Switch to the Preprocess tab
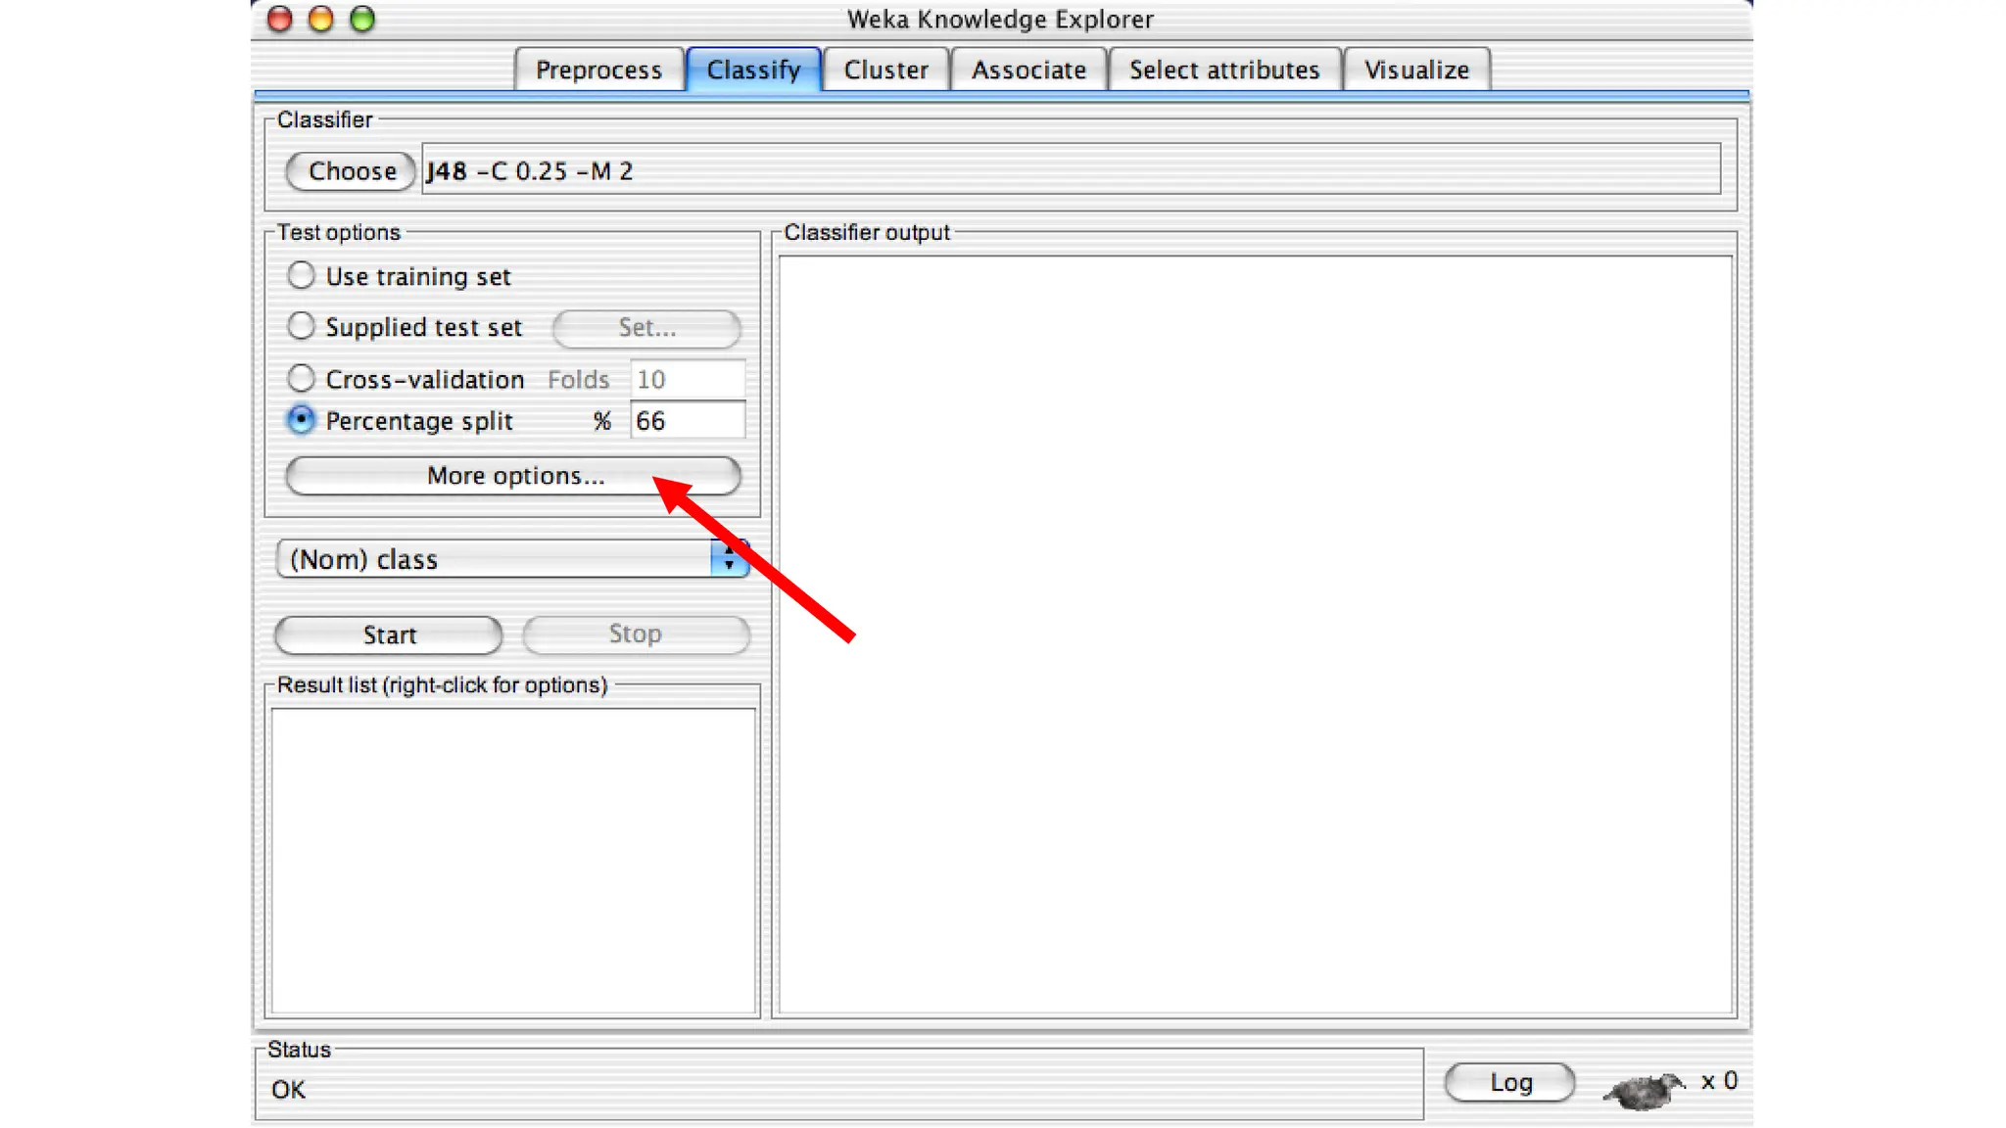Screen dimensions: 2006x1128 click(598, 70)
